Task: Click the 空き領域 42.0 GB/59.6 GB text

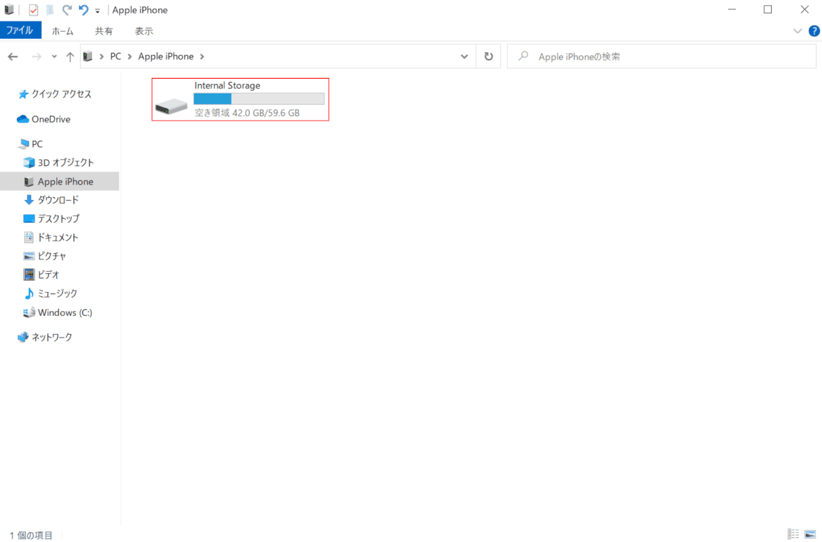Action: [x=247, y=113]
